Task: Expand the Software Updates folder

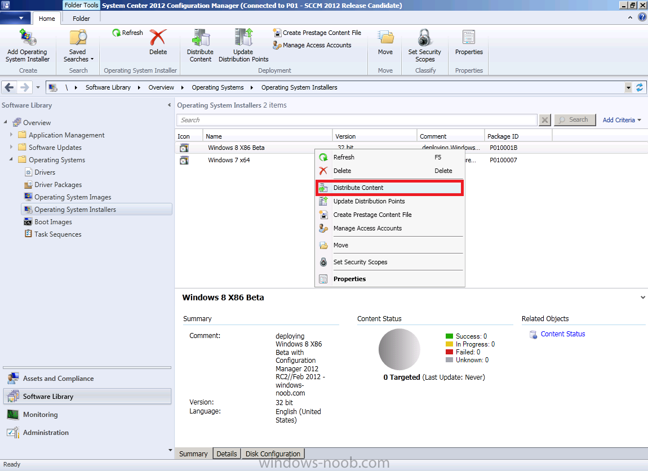Action: click(x=11, y=146)
